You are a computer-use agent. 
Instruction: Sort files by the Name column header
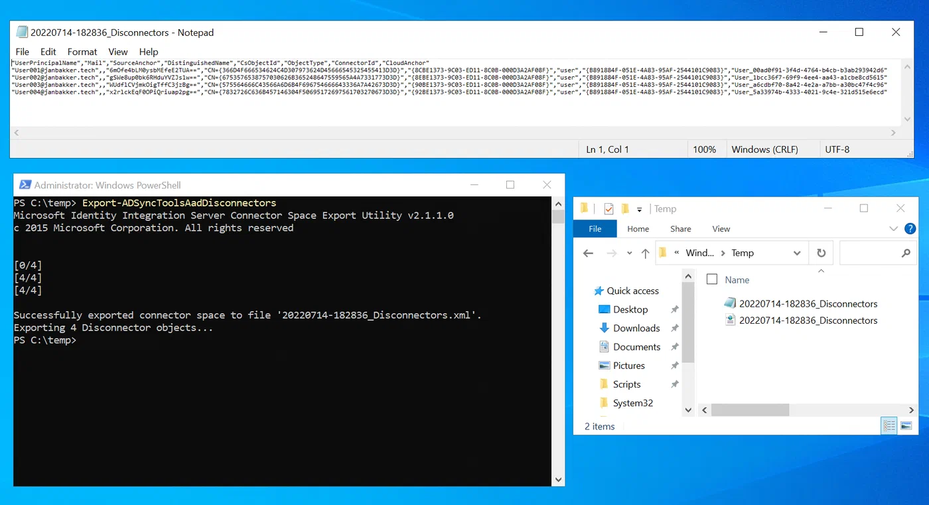click(737, 280)
